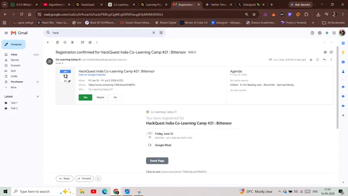Click the Forward button
The width and height of the screenshot is (348, 196).
(84, 179)
